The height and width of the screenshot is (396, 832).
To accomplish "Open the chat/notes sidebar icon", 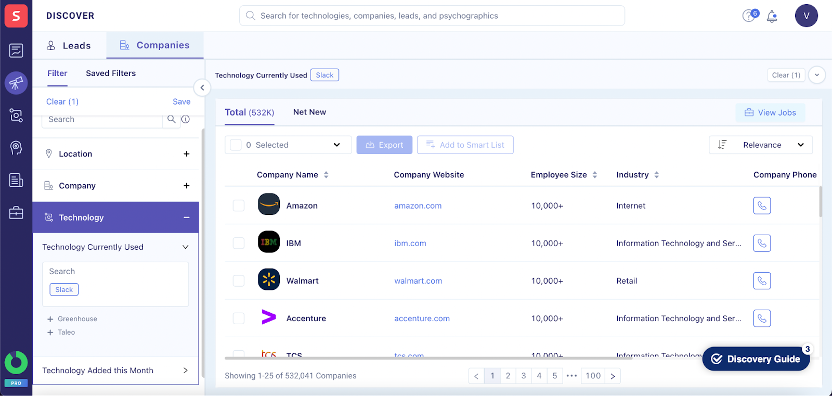I will [x=16, y=50].
